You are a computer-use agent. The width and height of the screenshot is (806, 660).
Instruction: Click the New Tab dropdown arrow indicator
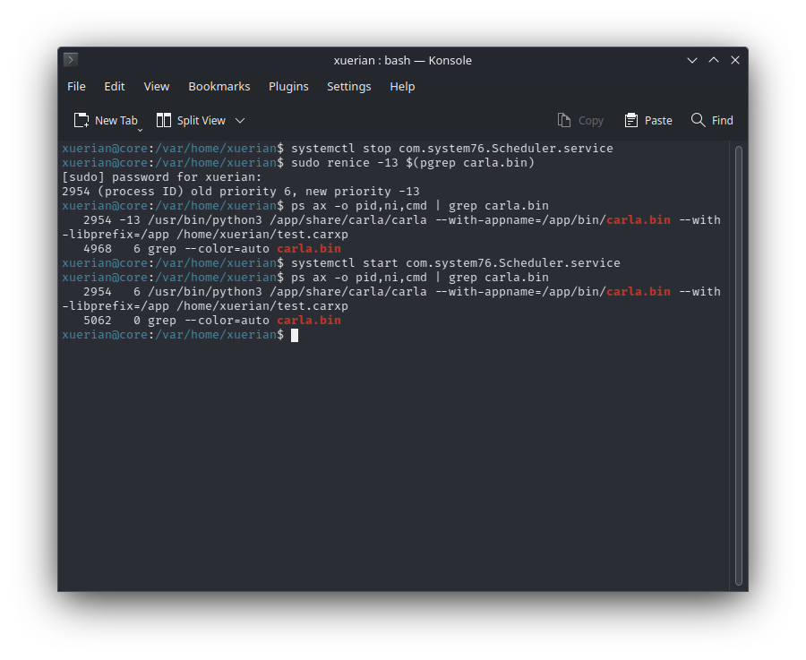click(x=140, y=130)
